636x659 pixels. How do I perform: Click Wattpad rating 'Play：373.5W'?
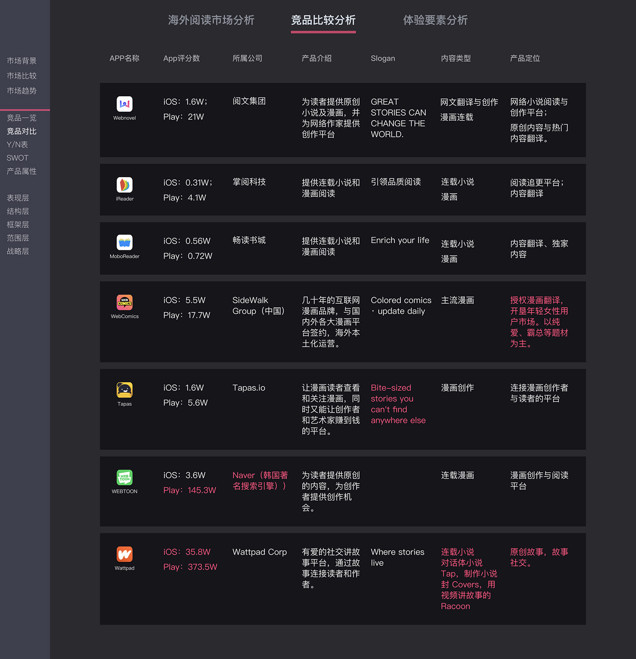coord(190,567)
